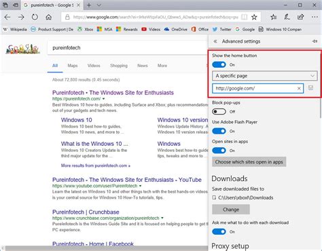
Task: Click the Share icon in the toolbar
Action: [300, 17]
